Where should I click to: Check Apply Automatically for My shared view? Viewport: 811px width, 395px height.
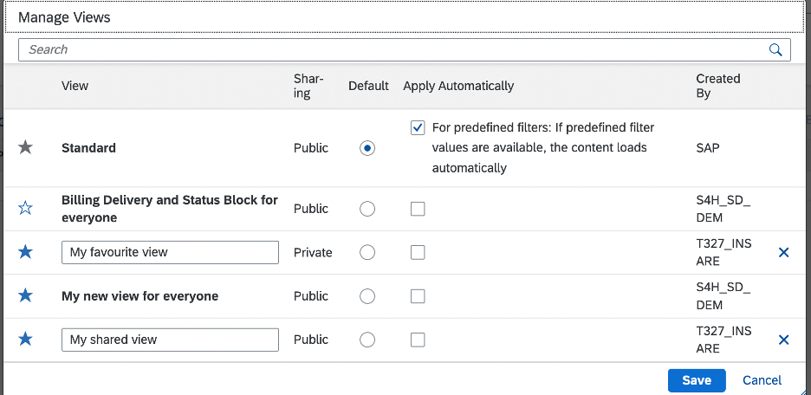coord(418,340)
